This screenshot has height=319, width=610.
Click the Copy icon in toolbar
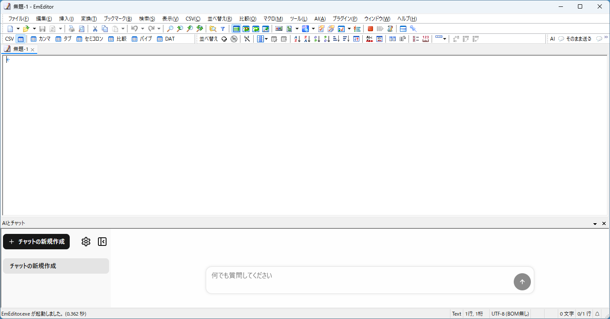pos(105,29)
